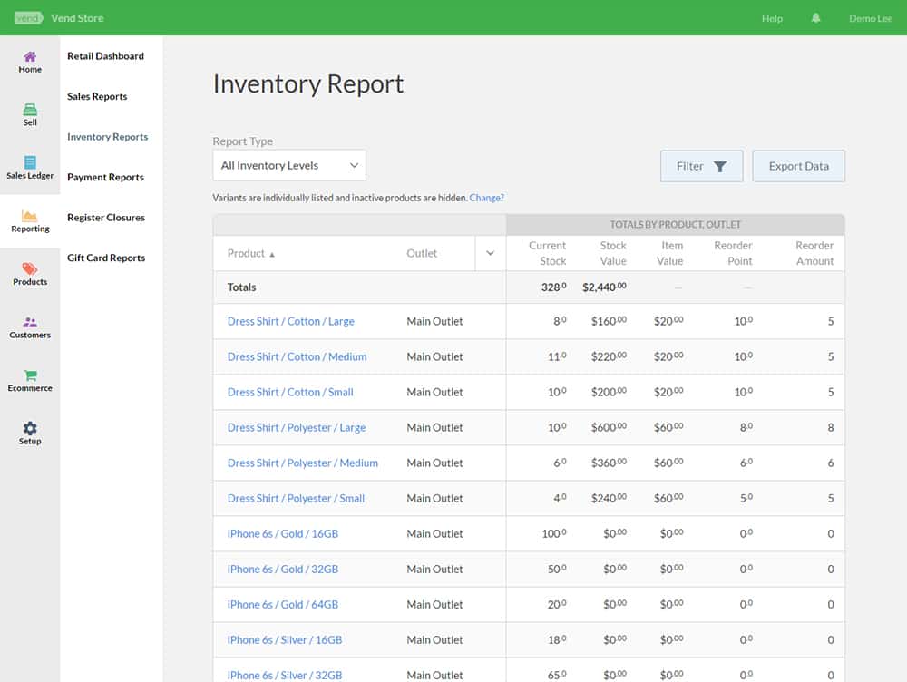The image size is (907, 682).
Task: Open the Filter options
Action: (x=701, y=166)
